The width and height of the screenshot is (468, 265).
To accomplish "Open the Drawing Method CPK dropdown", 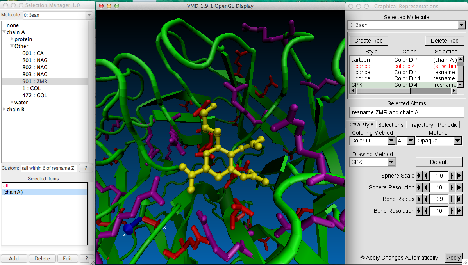I will (x=372, y=162).
